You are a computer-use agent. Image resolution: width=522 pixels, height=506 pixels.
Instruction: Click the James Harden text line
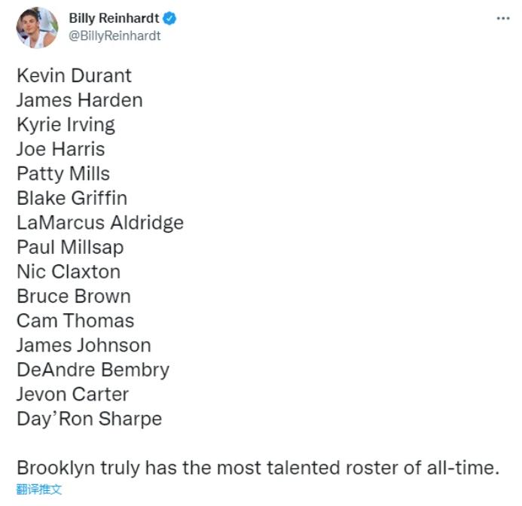coord(80,100)
